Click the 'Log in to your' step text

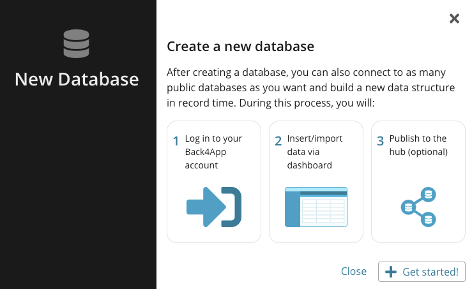pyautogui.click(x=213, y=138)
